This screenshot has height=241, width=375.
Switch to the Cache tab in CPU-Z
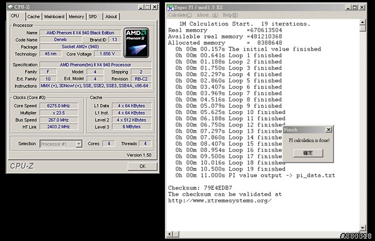pos(33,16)
